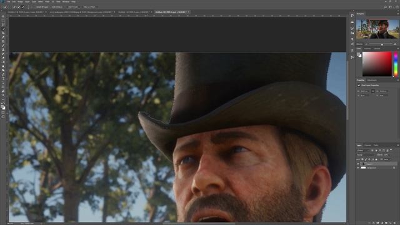Viewport: 400px width, 225px height.
Task: Switch to the Swatches tab
Action: pos(367,49)
